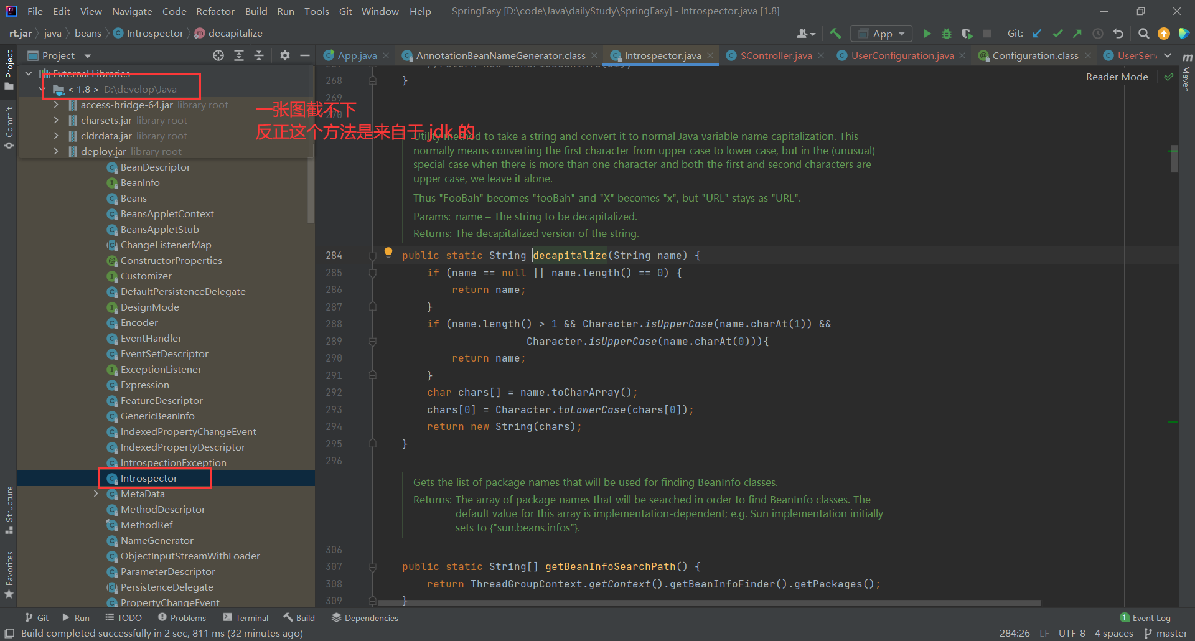Image resolution: width=1195 pixels, height=641 pixels.
Task: Open the Commit tool window
Action: coord(9,128)
